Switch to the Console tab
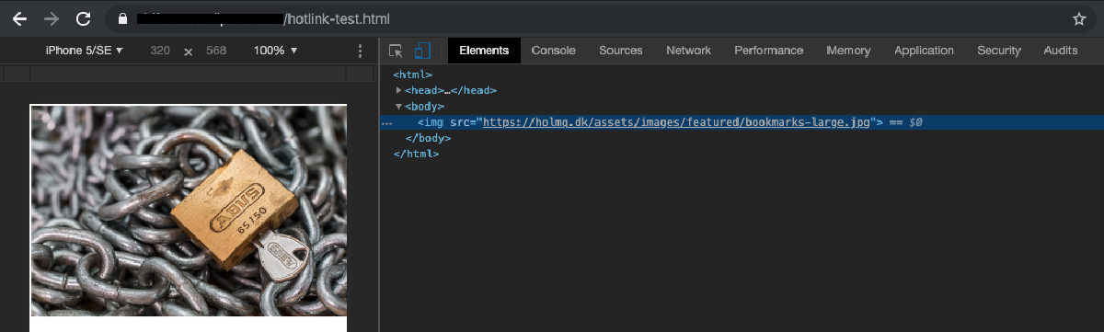 [554, 51]
